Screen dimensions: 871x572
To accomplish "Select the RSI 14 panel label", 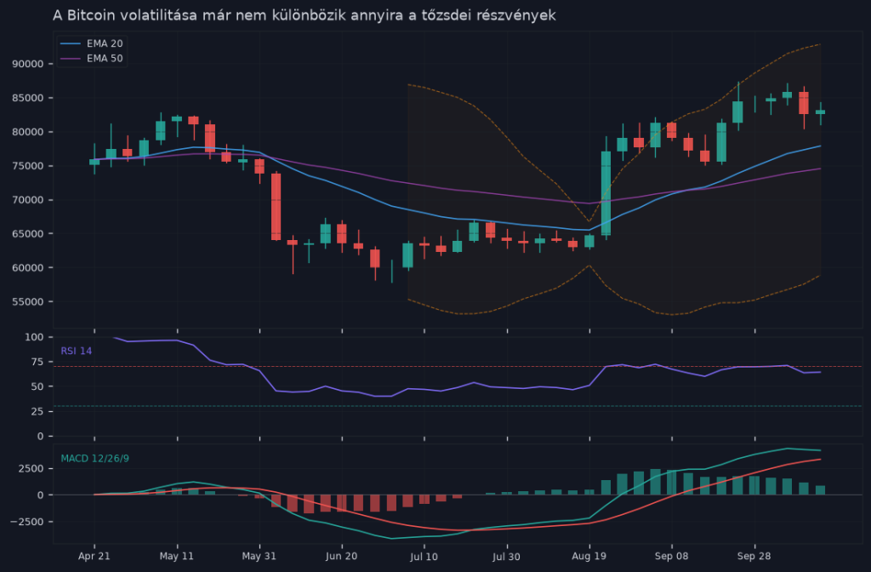I will coord(76,351).
